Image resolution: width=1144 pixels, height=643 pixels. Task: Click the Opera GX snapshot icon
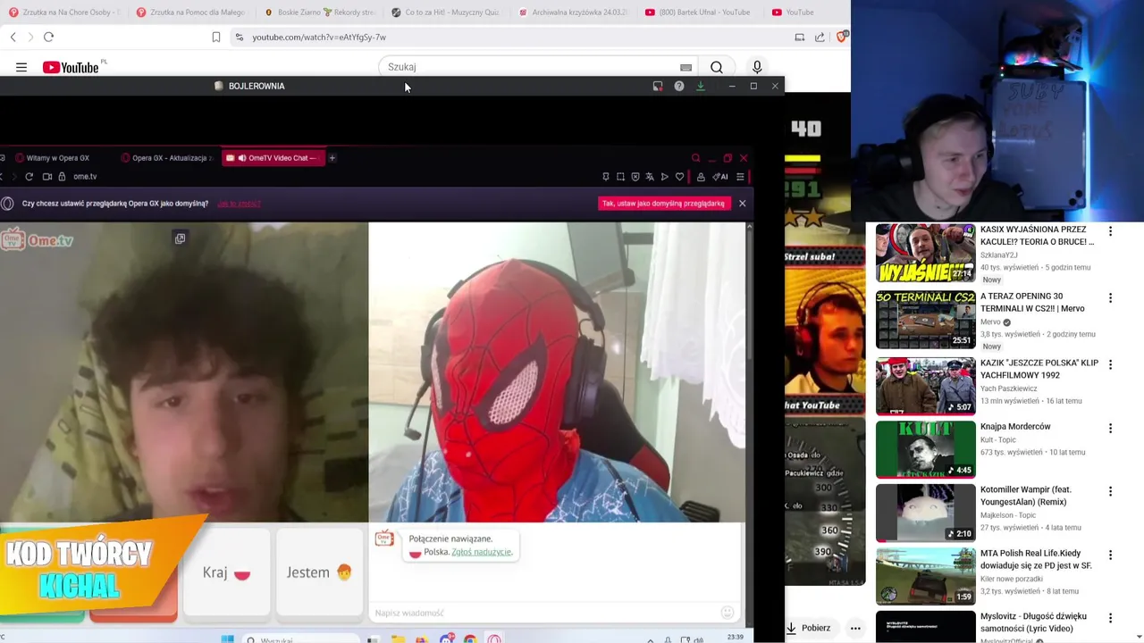pyautogui.click(x=620, y=177)
